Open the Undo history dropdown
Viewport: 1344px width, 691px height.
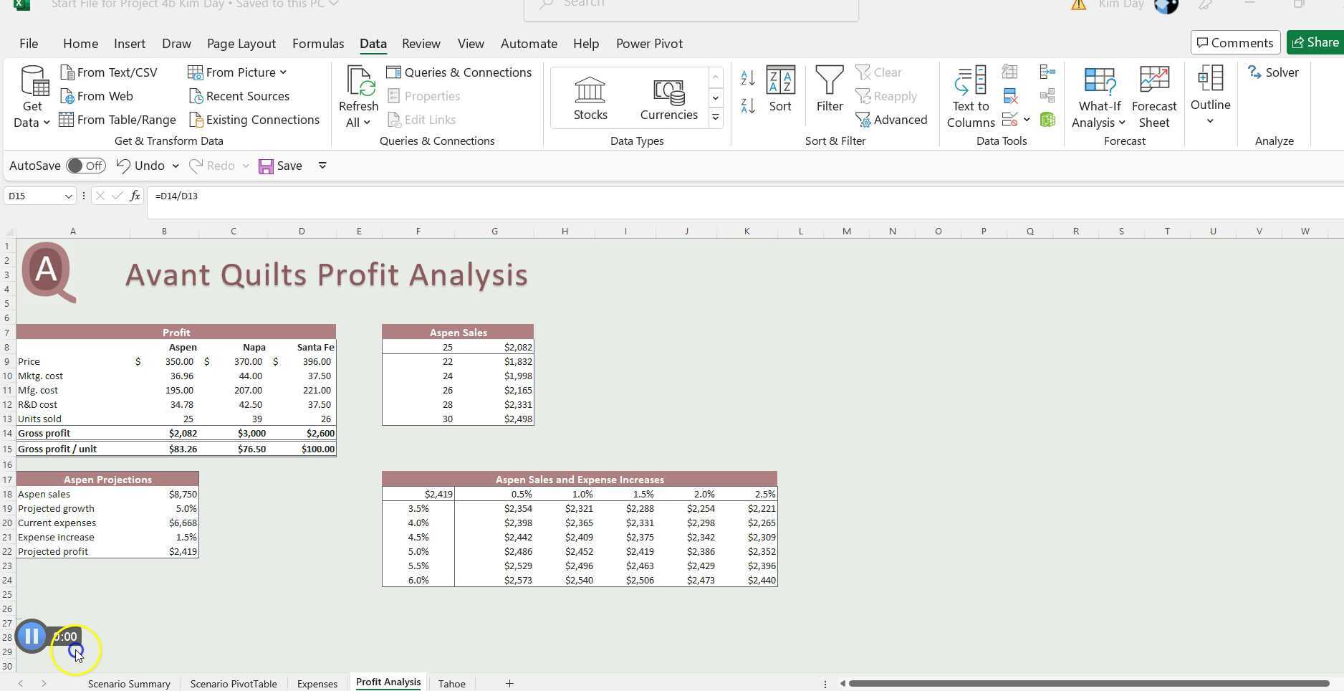[176, 166]
